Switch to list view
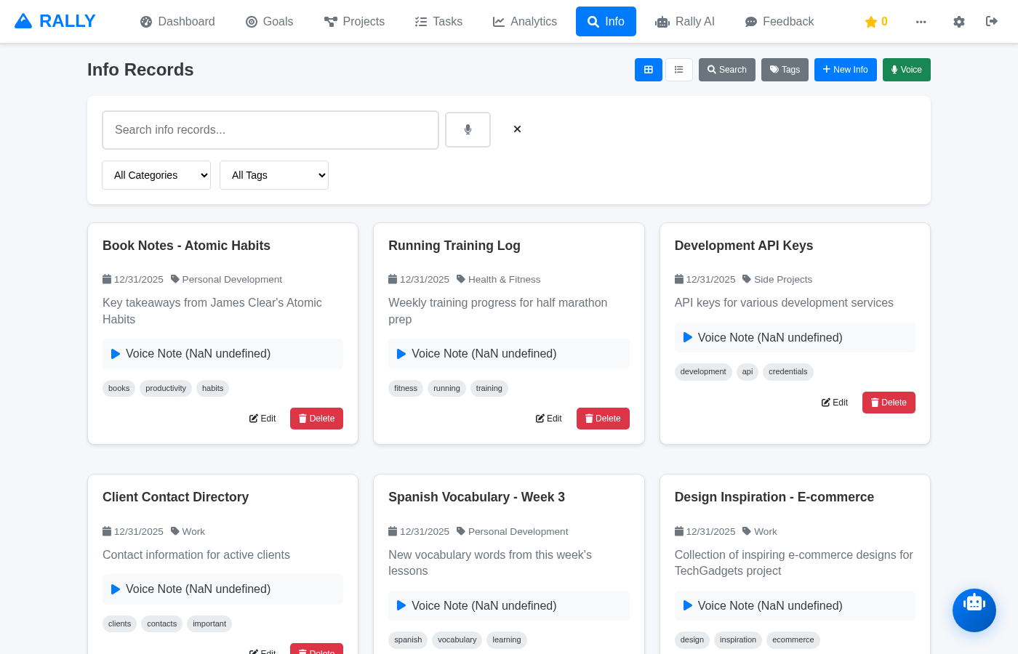Screen dimensions: 1018x654 pos(679,69)
